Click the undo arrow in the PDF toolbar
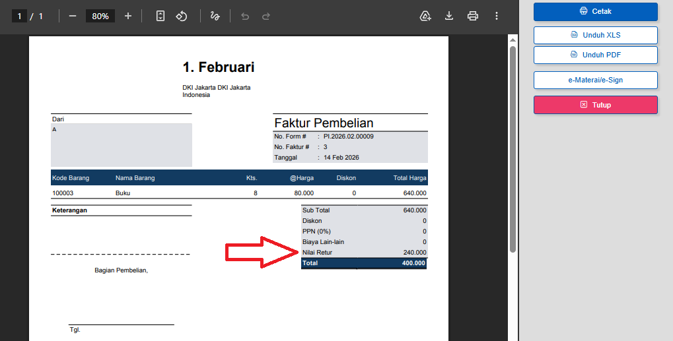This screenshot has height=341, width=673. click(245, 16)
